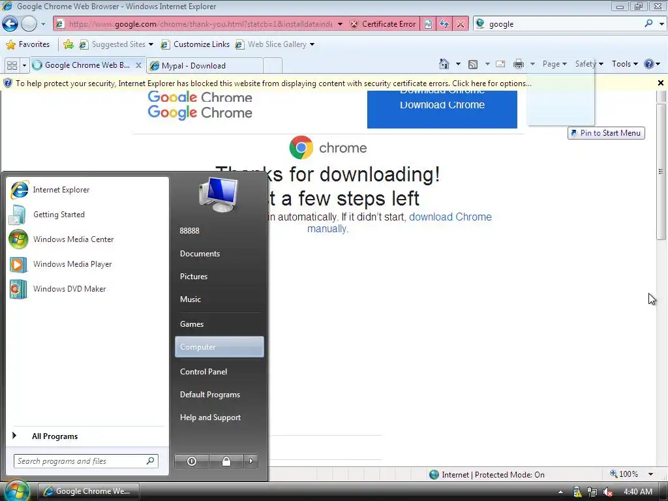
Task: Open Documents from Start menu
Action: pos(219,254)
